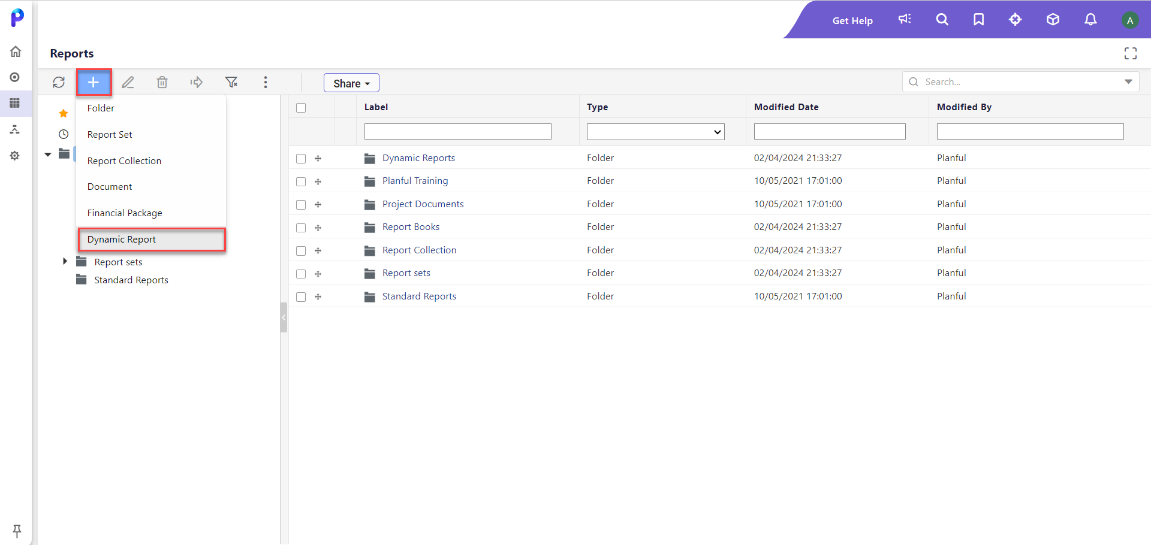Viewport: 1151px width, 545px height.
Task: Click the cube icon in header
Action: pyautogui.click(x=1053, y=19)
